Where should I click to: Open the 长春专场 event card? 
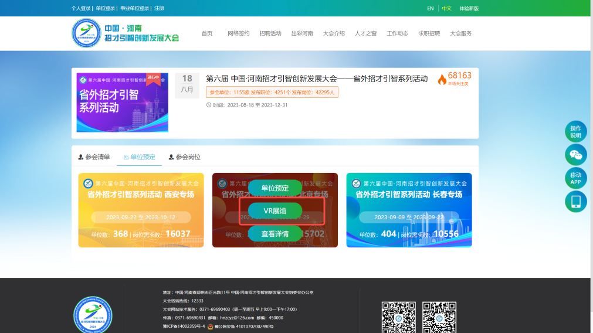pos(409,210)
